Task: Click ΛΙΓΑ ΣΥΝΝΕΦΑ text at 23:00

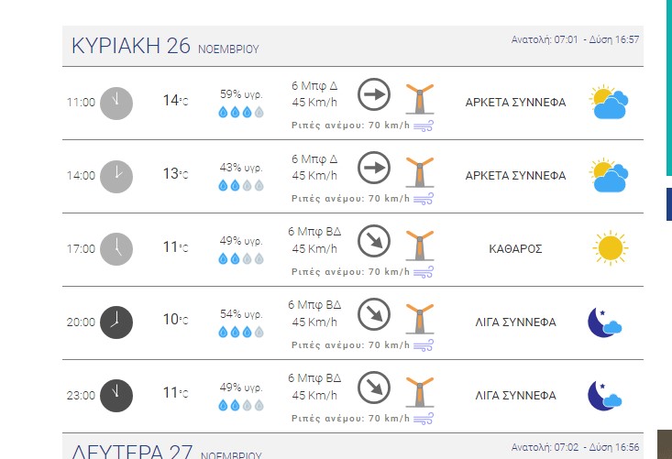Action: (516, 395)
